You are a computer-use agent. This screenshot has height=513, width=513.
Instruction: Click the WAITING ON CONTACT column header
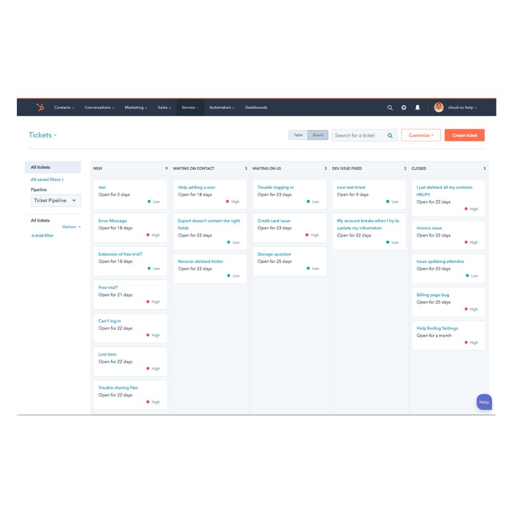tap(210, 168)
